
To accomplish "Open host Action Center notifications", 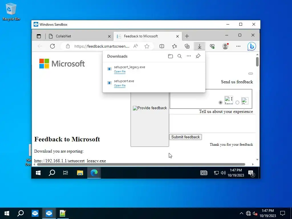I will (283, 213).
